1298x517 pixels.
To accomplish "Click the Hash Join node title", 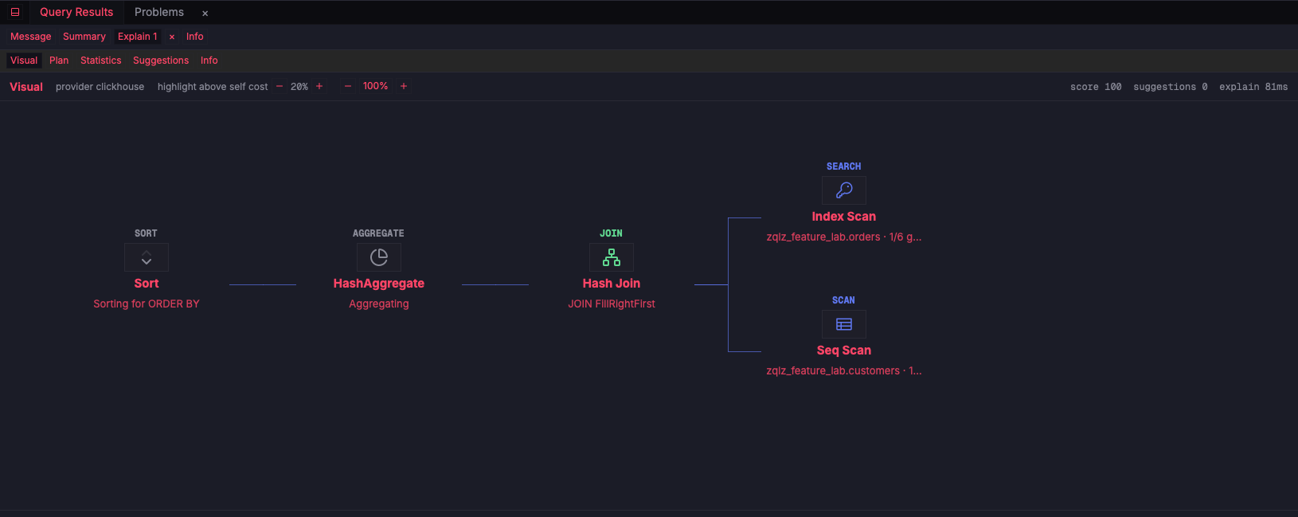I will [612, 284].
